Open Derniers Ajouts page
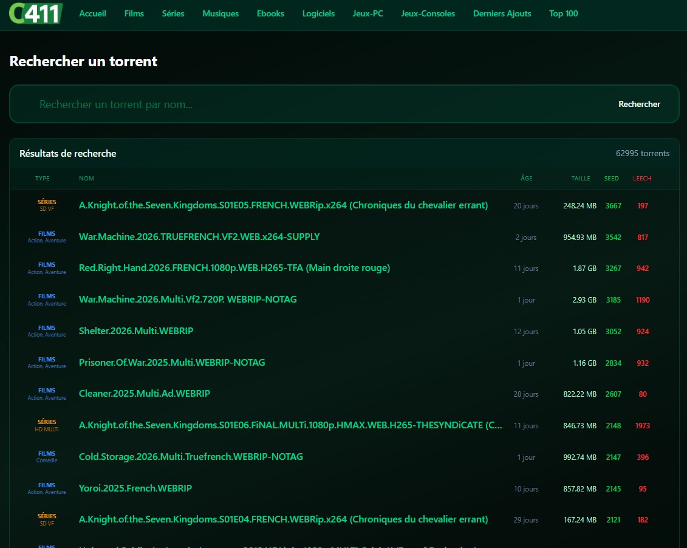 coord(502,13)
